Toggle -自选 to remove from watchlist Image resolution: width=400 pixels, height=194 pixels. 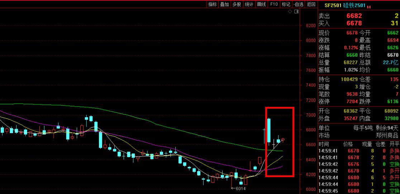click(x=298, y=4)
